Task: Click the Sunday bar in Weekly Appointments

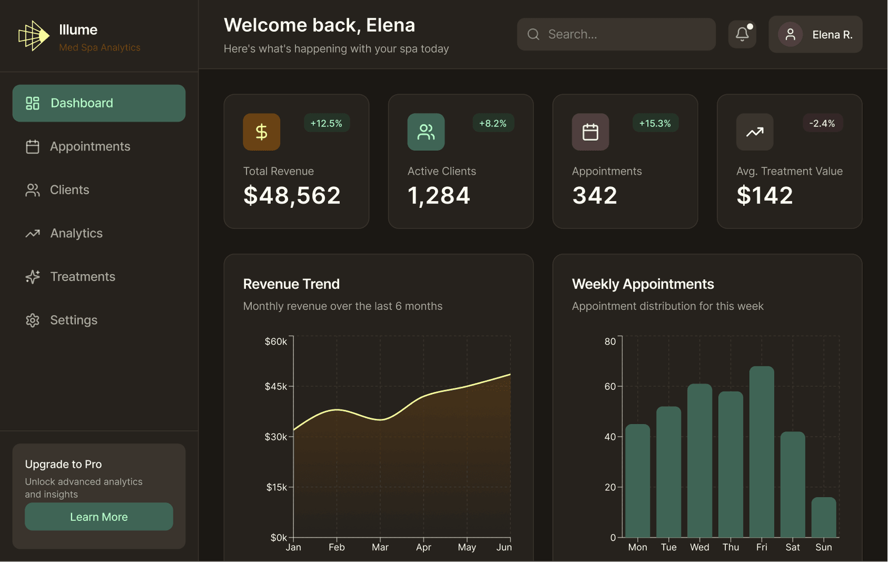Action: coord(824,517)
